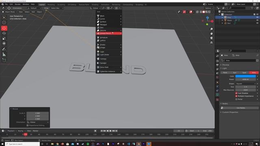260x146 pixels.
Task: Open Orientation Global dropdown in Resize panel
Action: pos(38,122)
